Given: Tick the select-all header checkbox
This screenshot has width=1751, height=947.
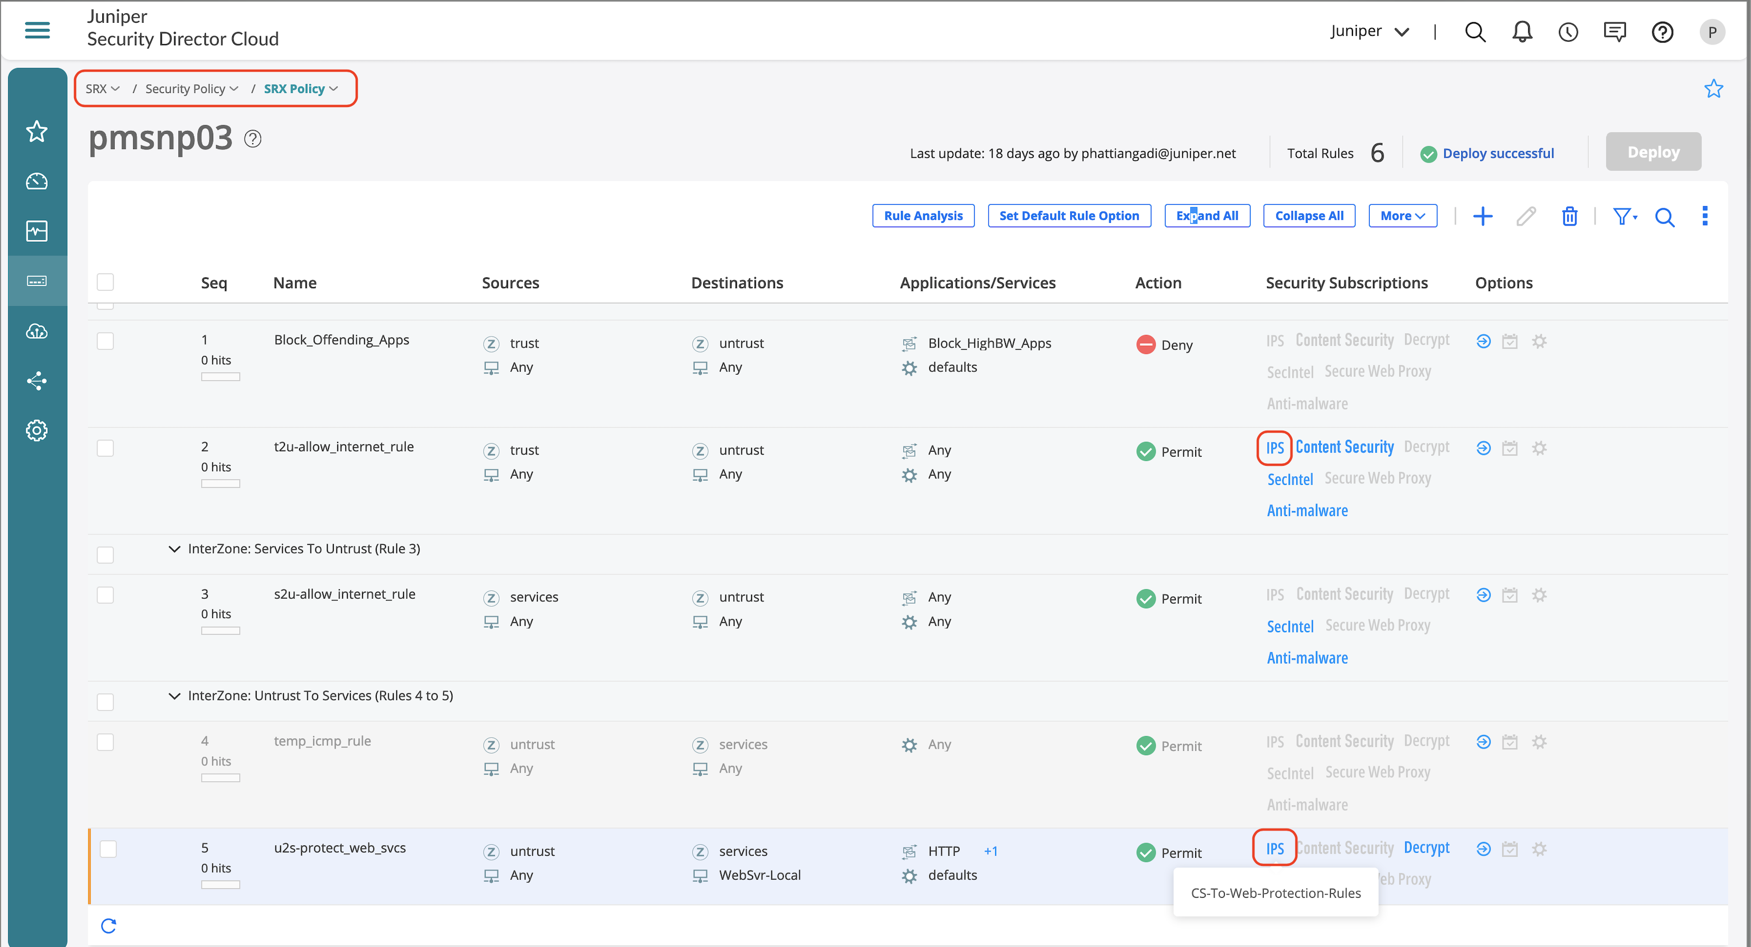Looking at the screenshot, I should (105, 282).
